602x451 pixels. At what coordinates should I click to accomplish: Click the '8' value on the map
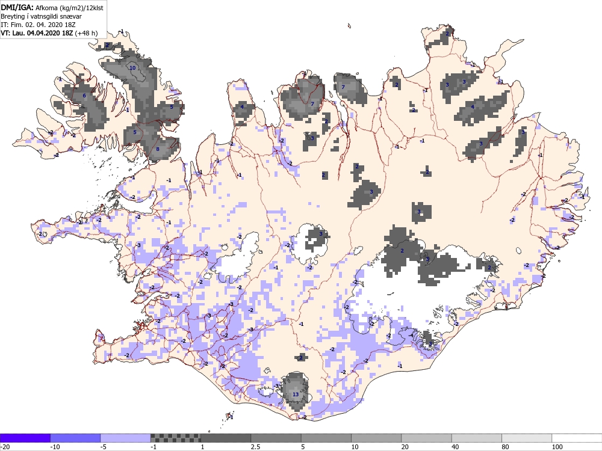158,149
